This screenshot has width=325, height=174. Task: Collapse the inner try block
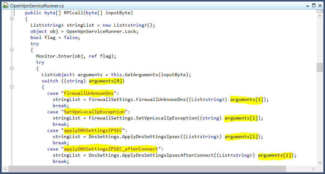point(12,68)
